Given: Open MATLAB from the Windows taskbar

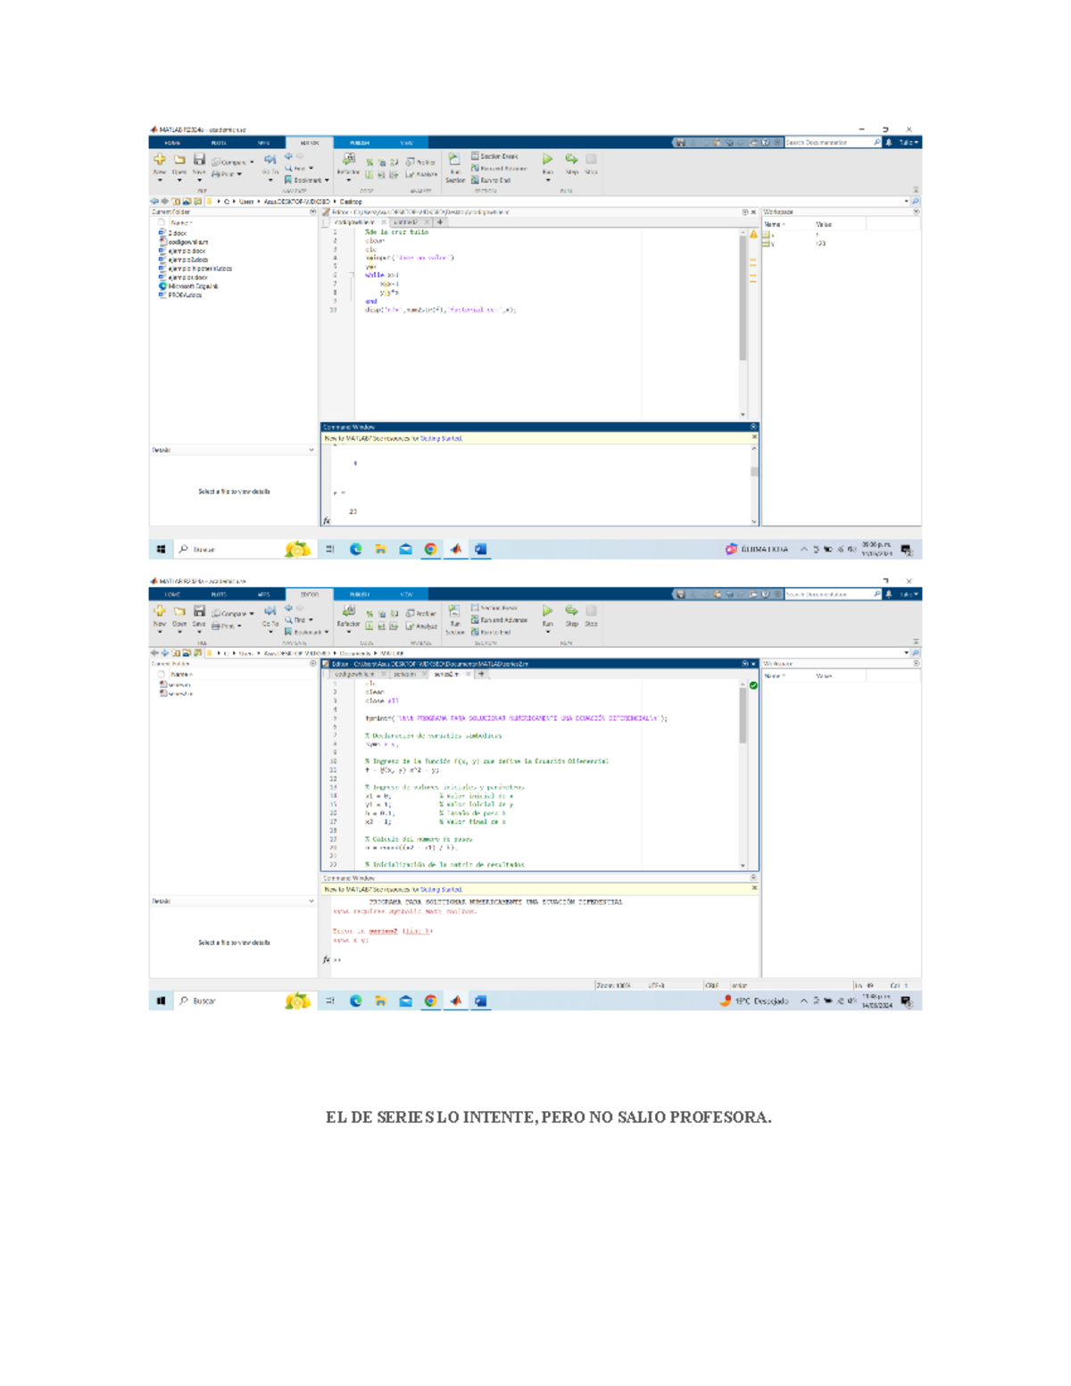Looking at the screenshot, I should (x=455, y=550).
